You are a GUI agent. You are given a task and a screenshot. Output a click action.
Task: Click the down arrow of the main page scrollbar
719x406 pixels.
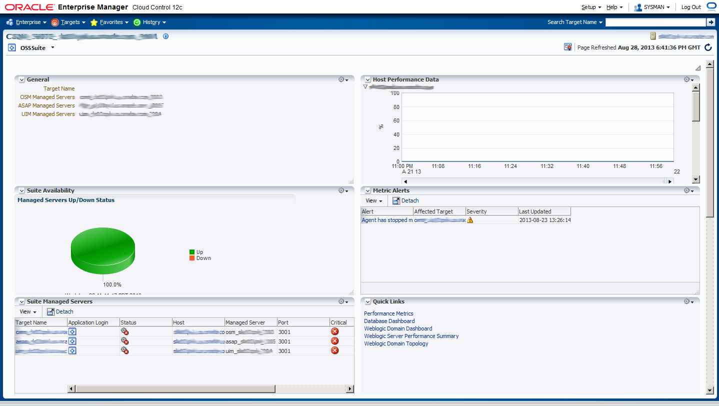click(x=709, y=390)
